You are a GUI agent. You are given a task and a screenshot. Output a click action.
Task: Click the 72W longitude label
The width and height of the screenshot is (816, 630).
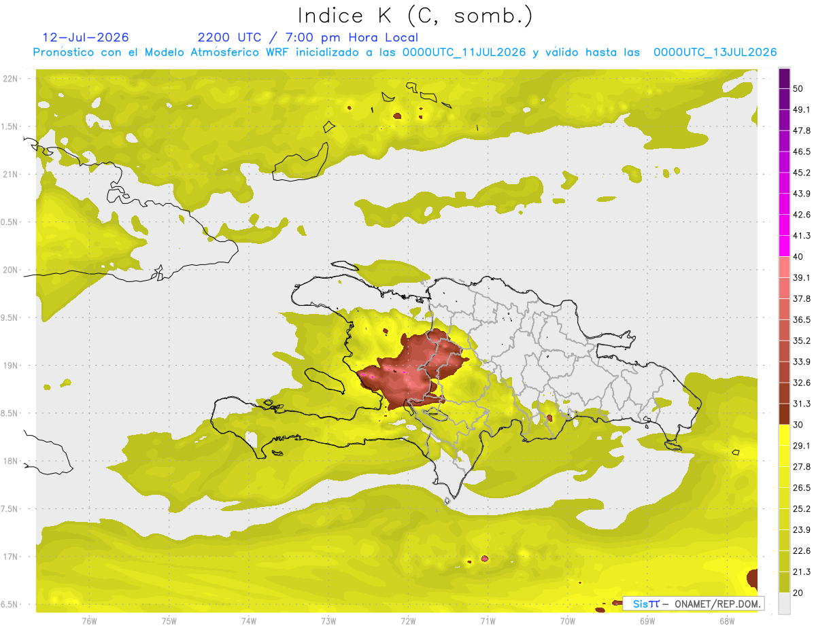(408, 620)
